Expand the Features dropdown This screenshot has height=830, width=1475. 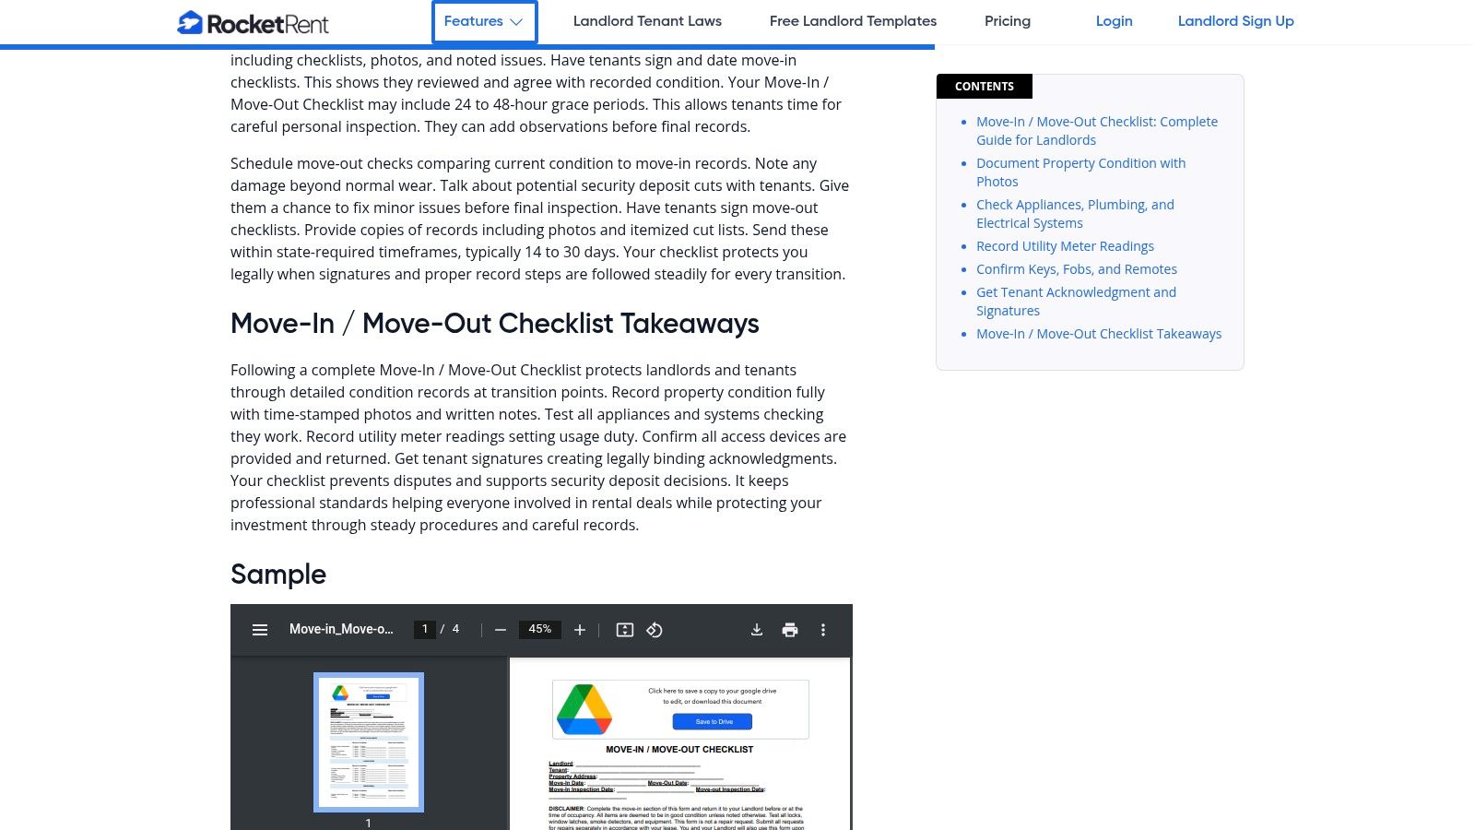click(484, 21)
